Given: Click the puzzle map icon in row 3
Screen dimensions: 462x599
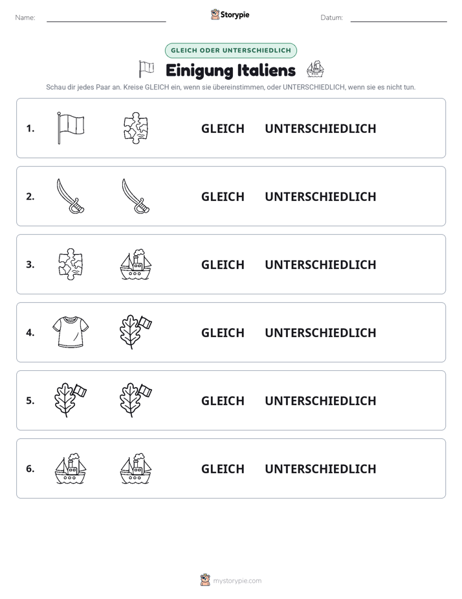Looking at the screenshot, I should tap(71, 264).
